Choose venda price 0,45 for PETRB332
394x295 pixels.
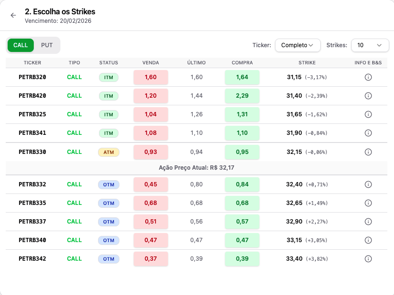click(151, 184)
